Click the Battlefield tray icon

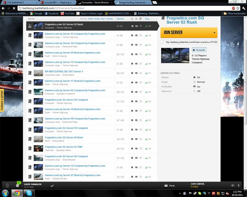pos(185,193)
